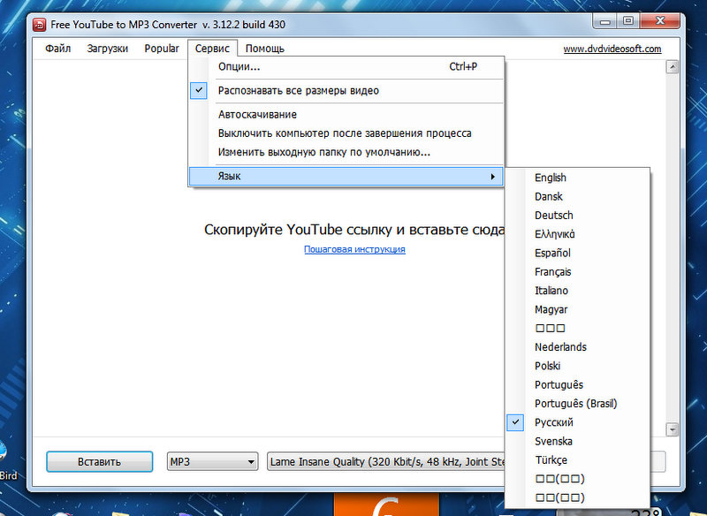This screenshot has height=516, width=707.
Task: Select Español language
Action: tap(578, 254)
